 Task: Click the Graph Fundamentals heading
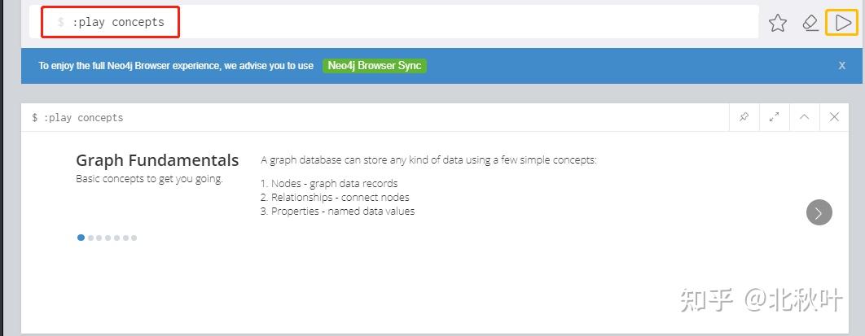tap(157, 160)
